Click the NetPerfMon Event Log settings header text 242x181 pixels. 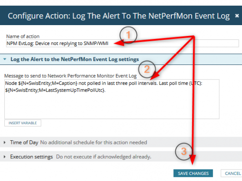(x=74, y=59)
